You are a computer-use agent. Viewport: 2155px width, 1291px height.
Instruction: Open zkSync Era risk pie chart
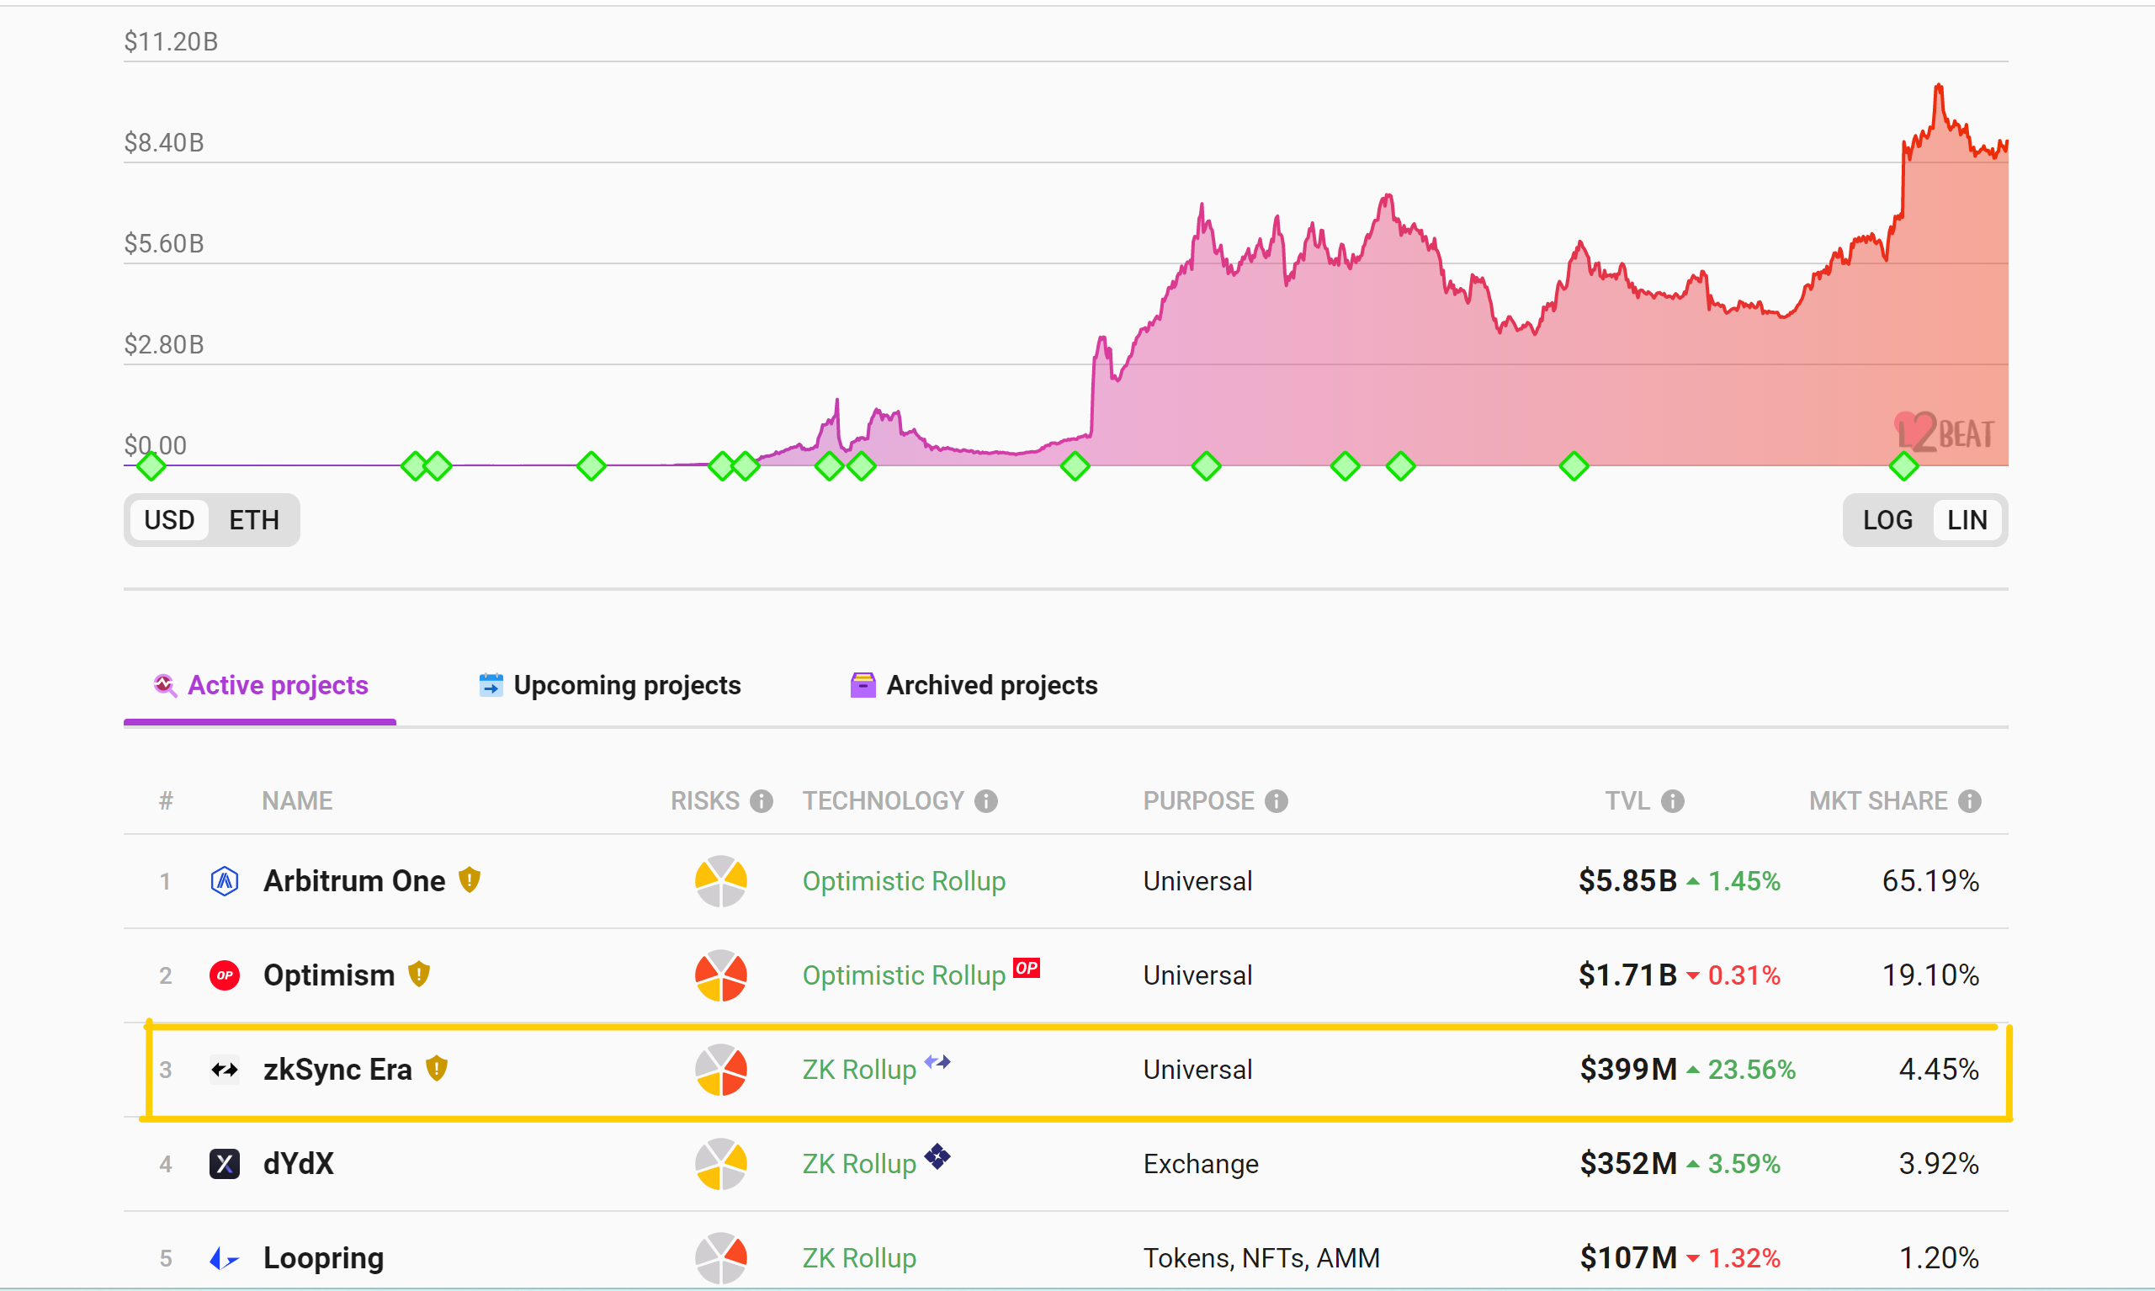[721, 1070]
